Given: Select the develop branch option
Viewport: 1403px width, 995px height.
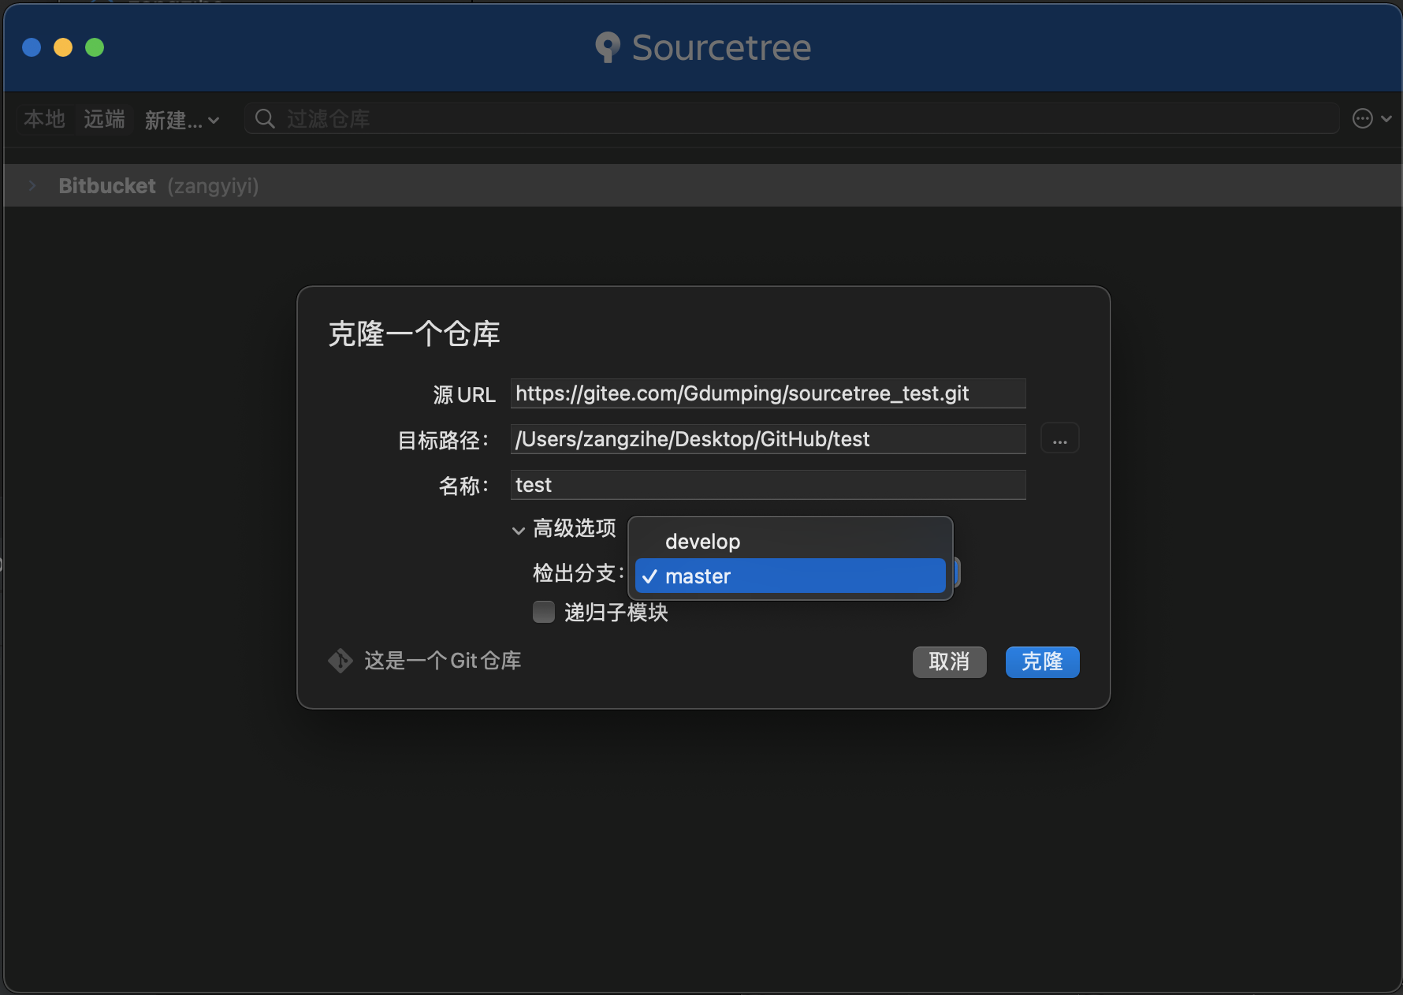Looking at the screenshot, I should coord(790,542).
